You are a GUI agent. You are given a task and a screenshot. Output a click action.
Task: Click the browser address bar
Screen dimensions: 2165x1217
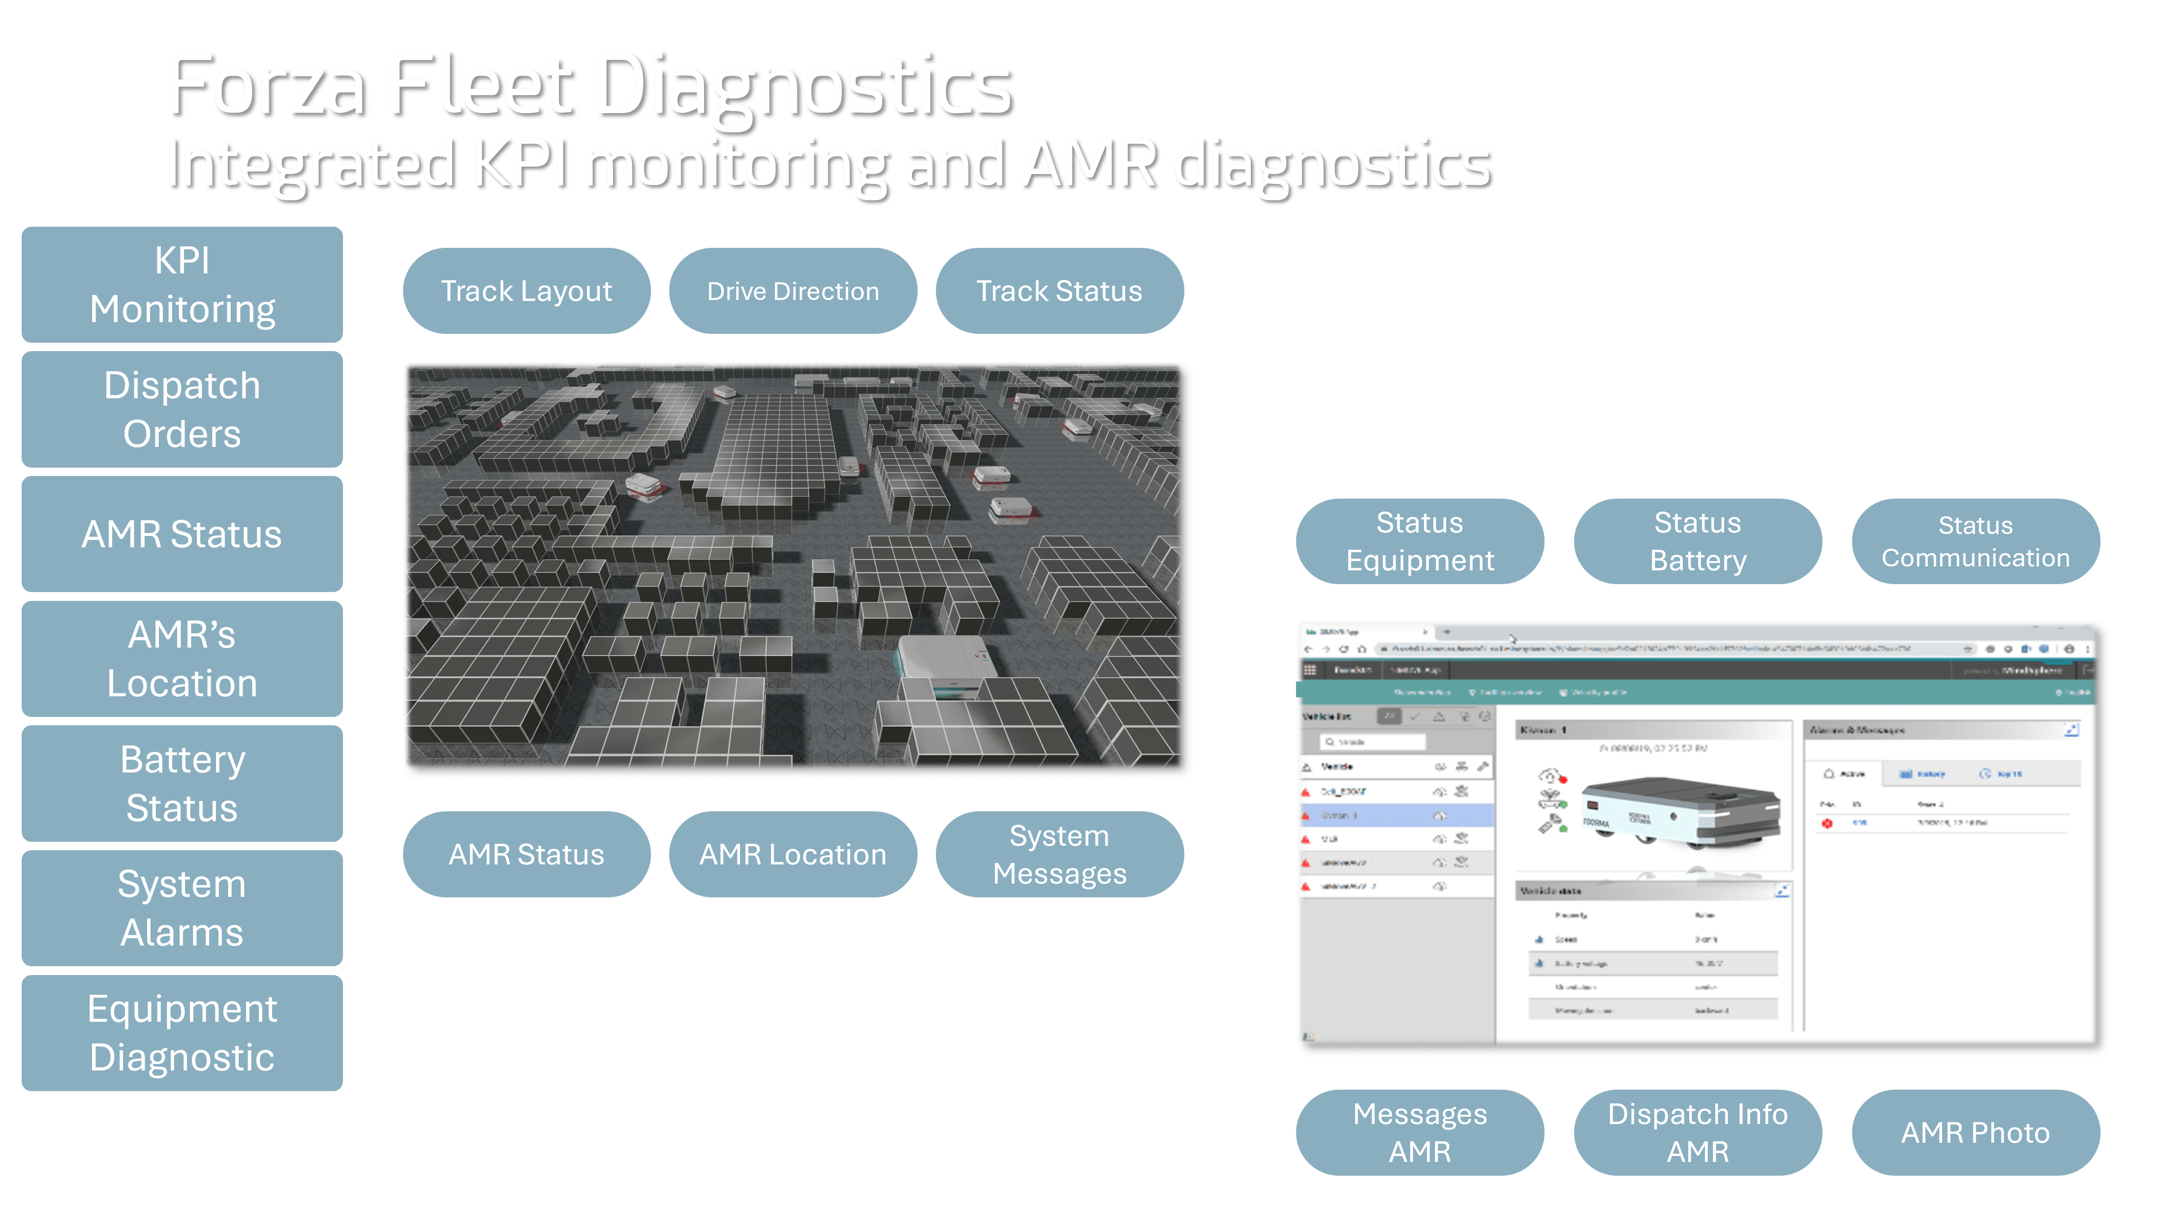1675,649
